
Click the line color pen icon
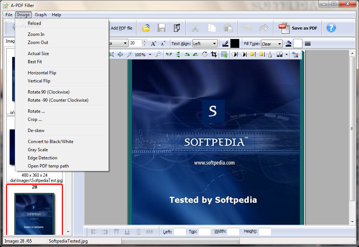pyautogui.click(x=225, y=44)
